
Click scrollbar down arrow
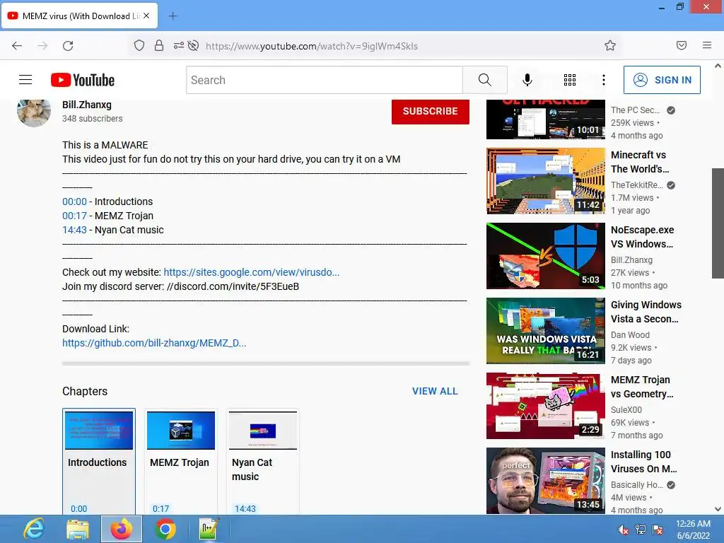(718, 509)
